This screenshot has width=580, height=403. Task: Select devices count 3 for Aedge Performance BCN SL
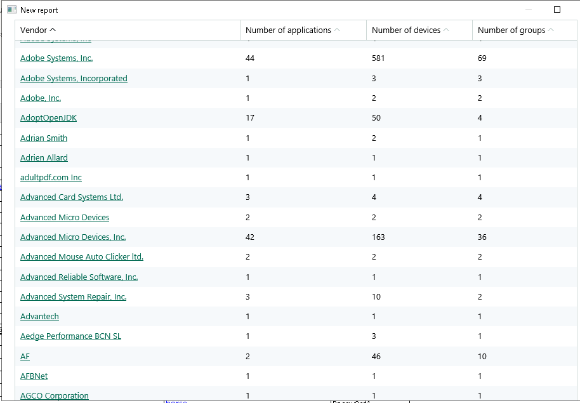pos(374,336)
